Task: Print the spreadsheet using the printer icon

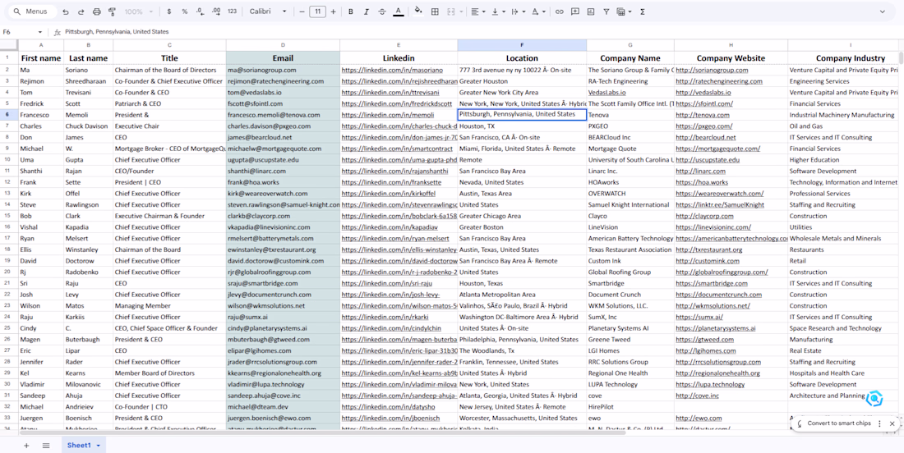Action: [x=97, y=12]
